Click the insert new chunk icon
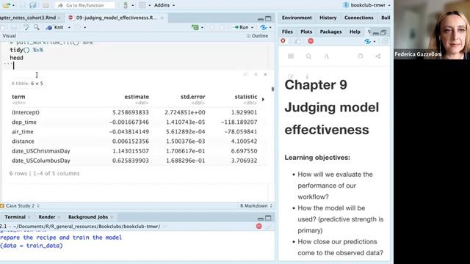Image resolution: width=470 pixels, height=264 pixels. (195, 27)
